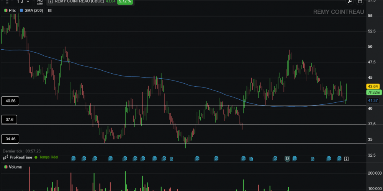This screenshot has width=383, height=191.
Task: Click the green 7h32m countdown tag
Action: pos(374,92)
